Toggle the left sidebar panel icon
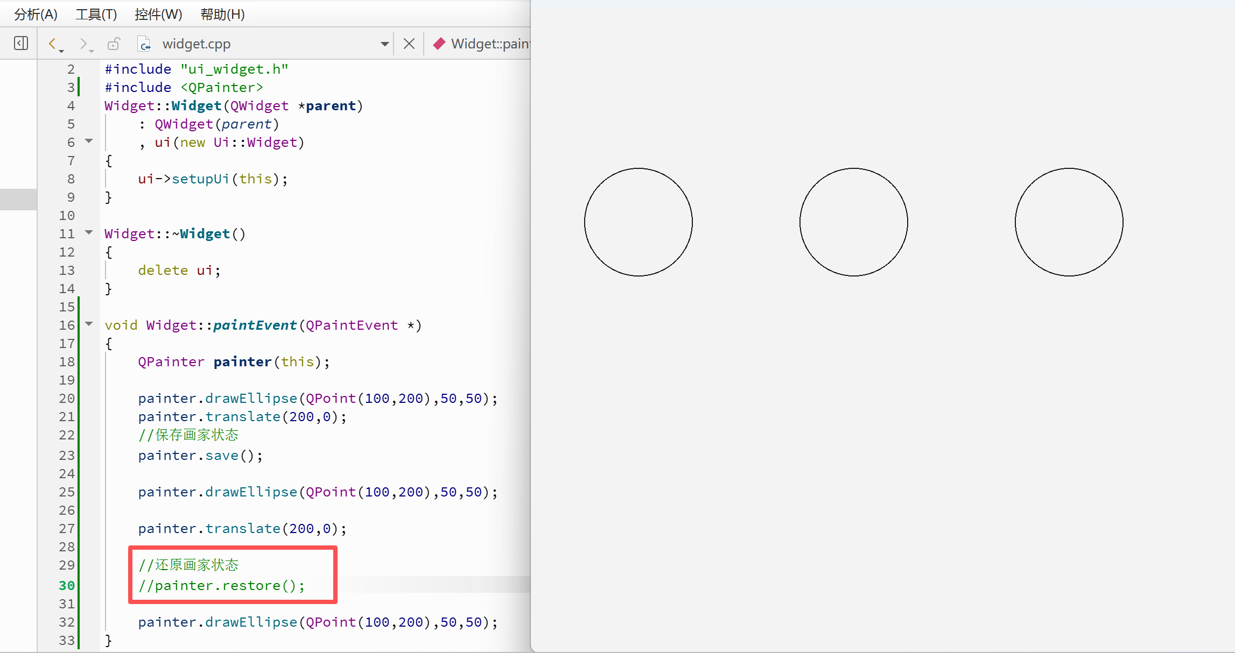1235x653 pixels. coord(21,43)
